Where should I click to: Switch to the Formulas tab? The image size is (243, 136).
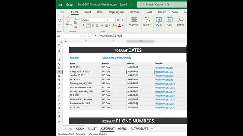(135, 12)
